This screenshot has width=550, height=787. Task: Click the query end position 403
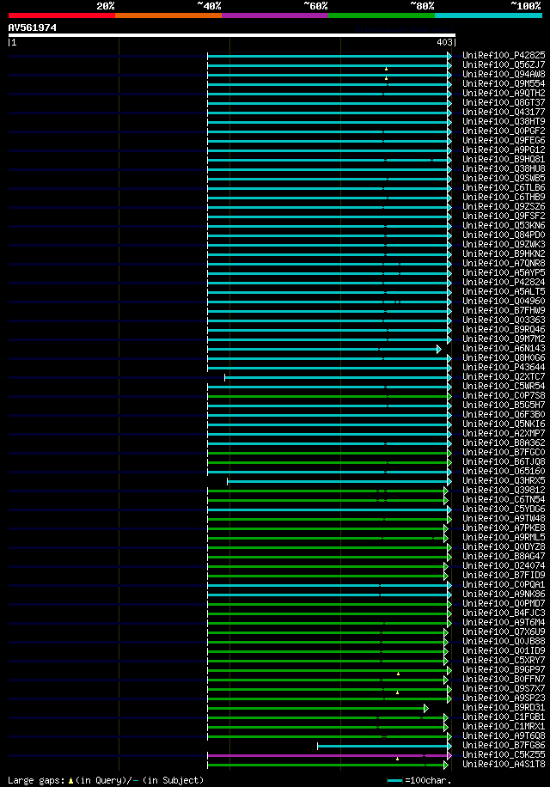coord(444,43)
